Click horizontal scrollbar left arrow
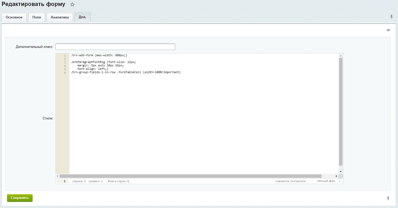398x208 pixels. (x=58, y=176)
